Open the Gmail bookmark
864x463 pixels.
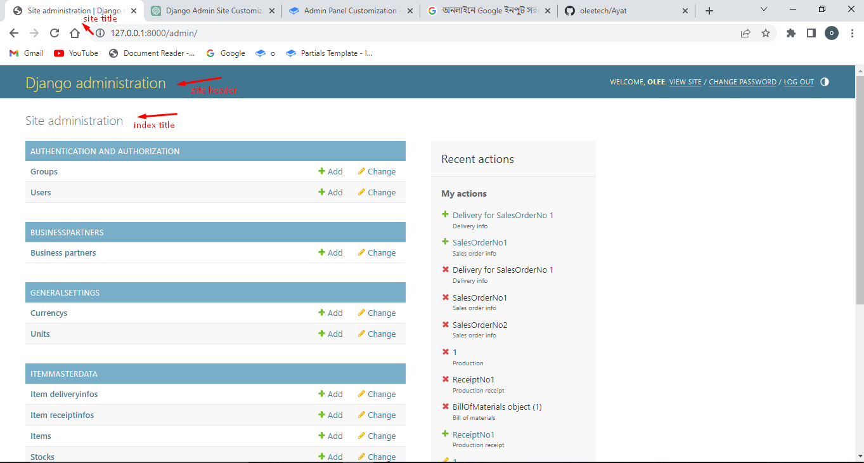(x=27, y=53)
